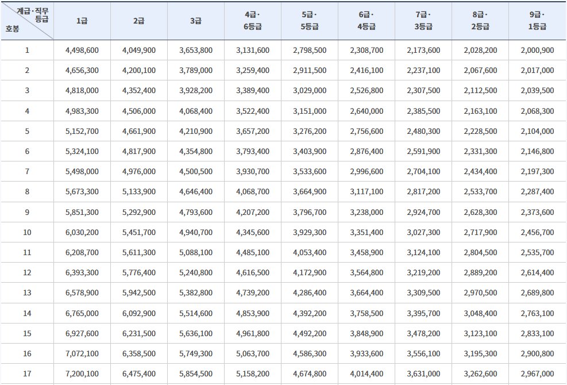567x385 pixels.
Task: Click the value 3,478,200
Action: point(423,334)
